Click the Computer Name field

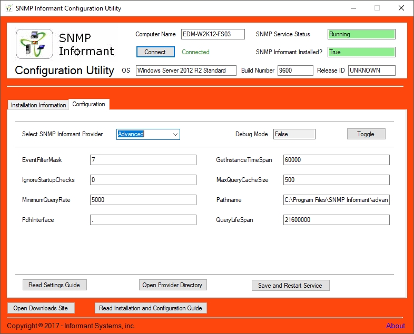(x=213, y=34)
